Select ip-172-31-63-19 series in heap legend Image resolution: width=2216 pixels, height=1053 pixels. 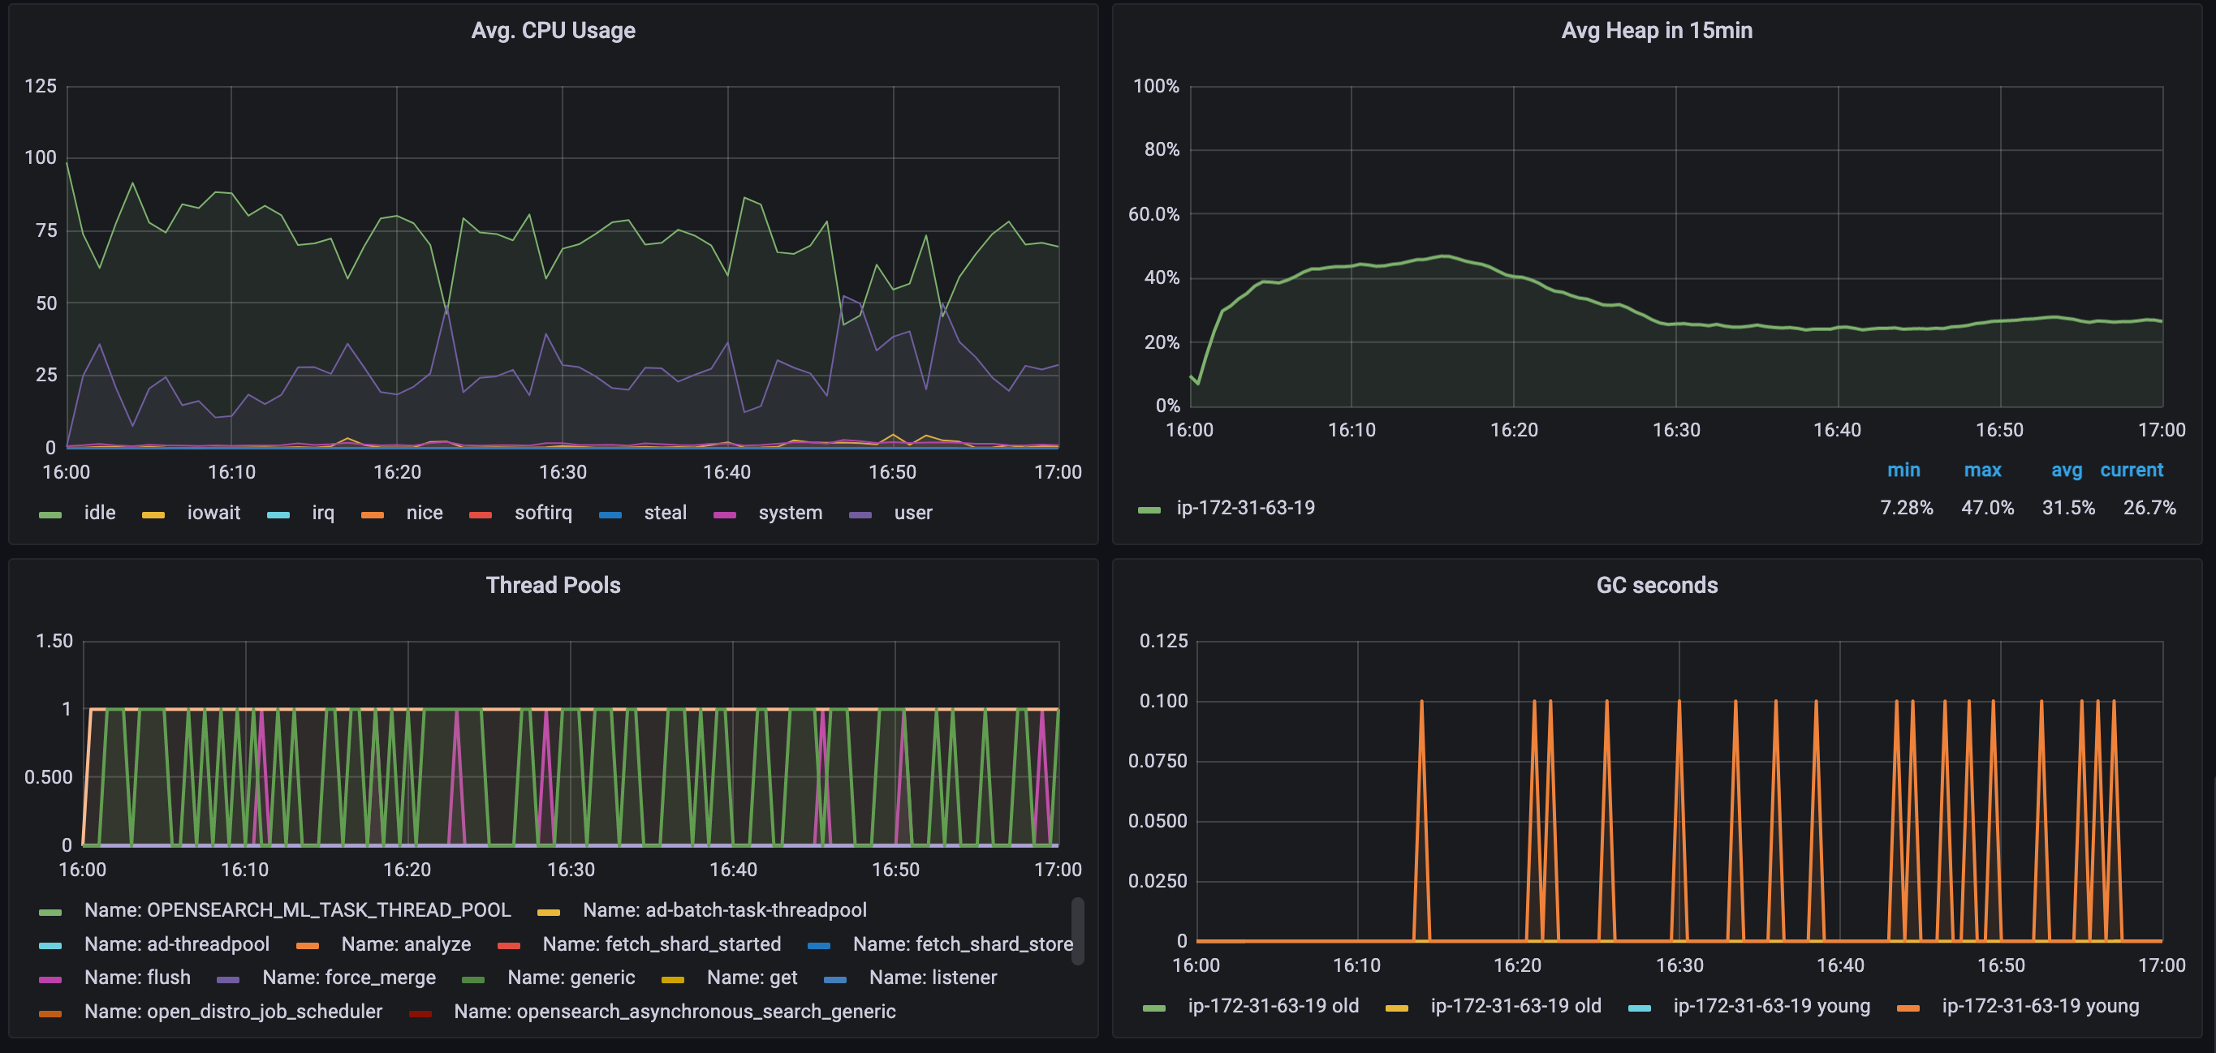coord(1245,508)
